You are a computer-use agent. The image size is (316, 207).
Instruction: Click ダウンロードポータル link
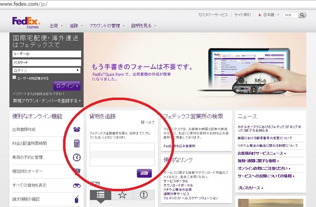(x=178, y=185)
